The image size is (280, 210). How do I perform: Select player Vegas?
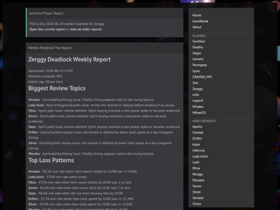click(x=197, y=53)
